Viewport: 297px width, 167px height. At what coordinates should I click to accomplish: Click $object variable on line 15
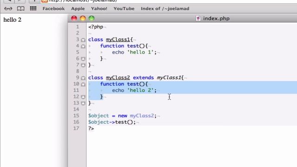click(x=99, y=116)
